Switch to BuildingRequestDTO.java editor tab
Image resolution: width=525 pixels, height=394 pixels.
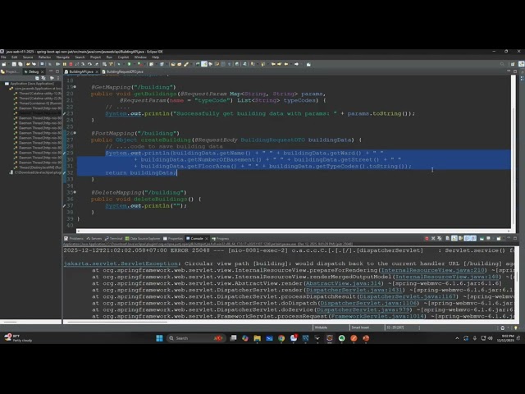[x=122, y=71]
